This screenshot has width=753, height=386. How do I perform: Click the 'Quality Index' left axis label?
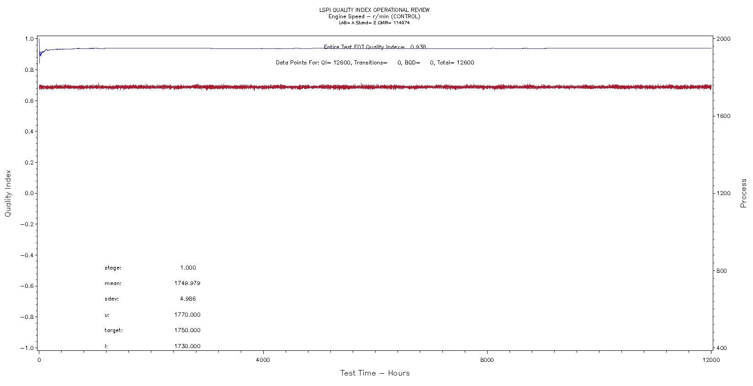coord(8,193)
